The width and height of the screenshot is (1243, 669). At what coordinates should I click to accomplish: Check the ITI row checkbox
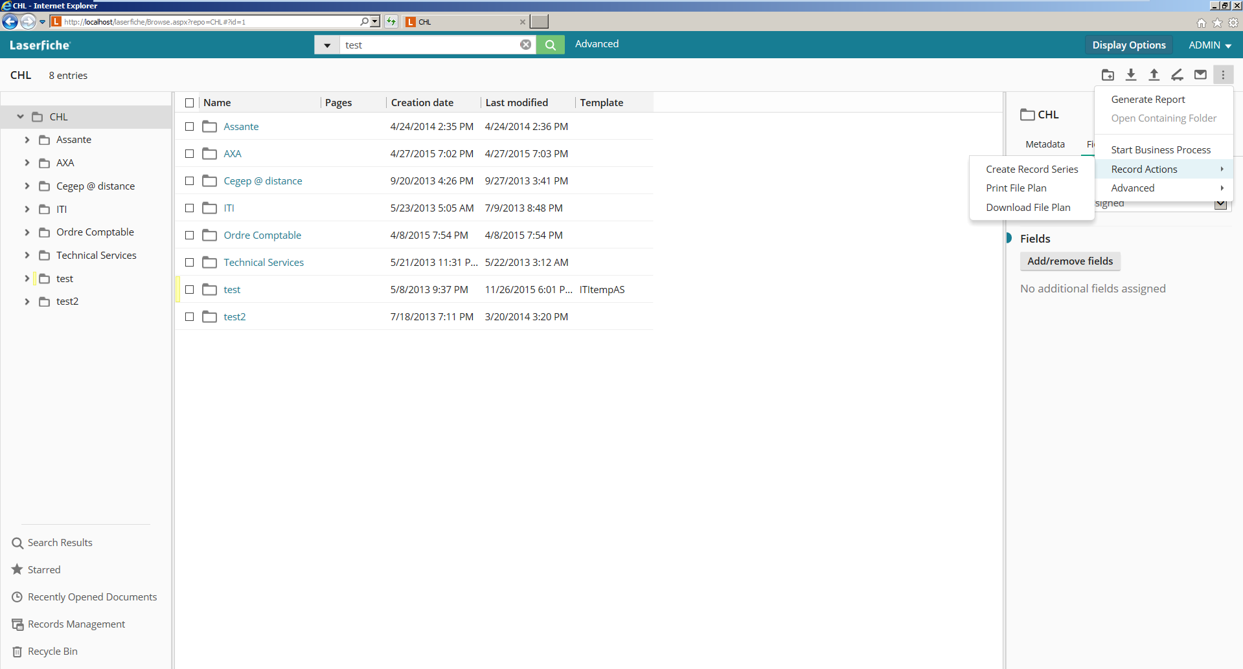pos(190,208)
